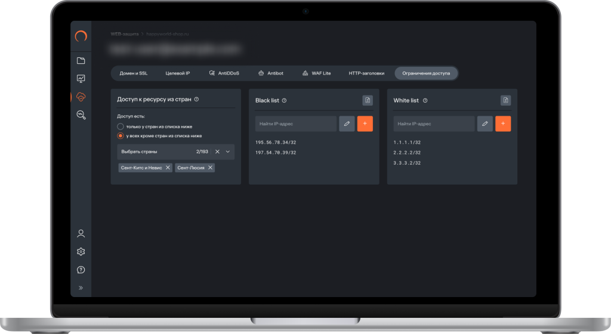The height and width of the screenshot is (334, 611).
Task: Select White list entry 2.2.2.2/32
Action: pos(407,153)
